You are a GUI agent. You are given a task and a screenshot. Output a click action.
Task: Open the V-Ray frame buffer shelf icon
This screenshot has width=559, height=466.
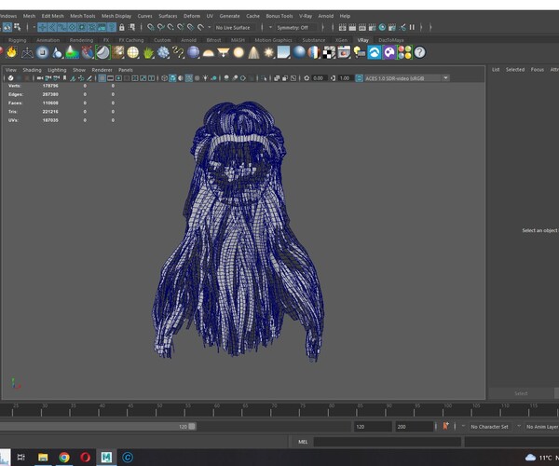point(344,53)
